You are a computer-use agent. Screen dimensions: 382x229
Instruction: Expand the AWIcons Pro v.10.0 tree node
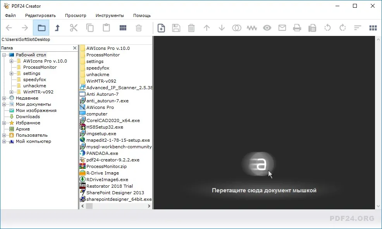pyautogui.click(x=11, y=61)
